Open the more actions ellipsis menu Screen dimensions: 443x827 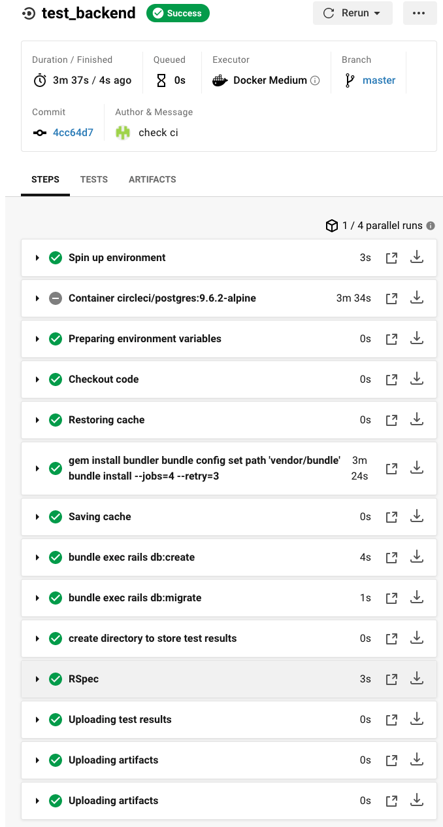point(419,13)
